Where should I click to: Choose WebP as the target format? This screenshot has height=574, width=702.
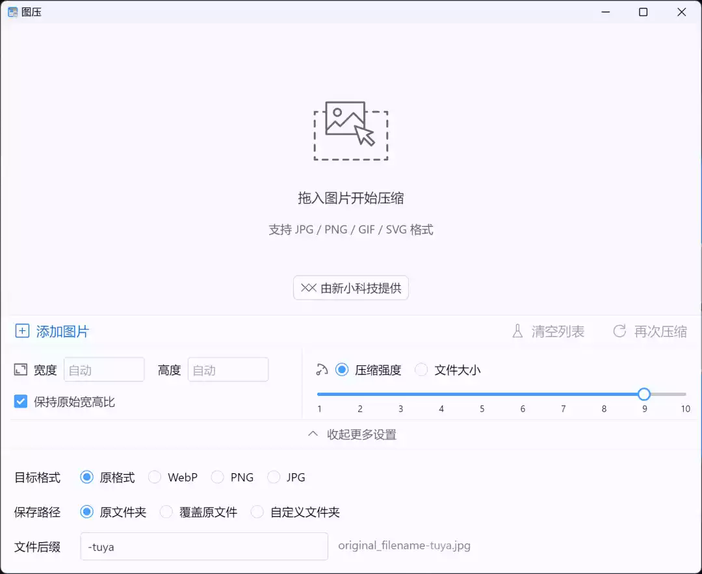155,477
